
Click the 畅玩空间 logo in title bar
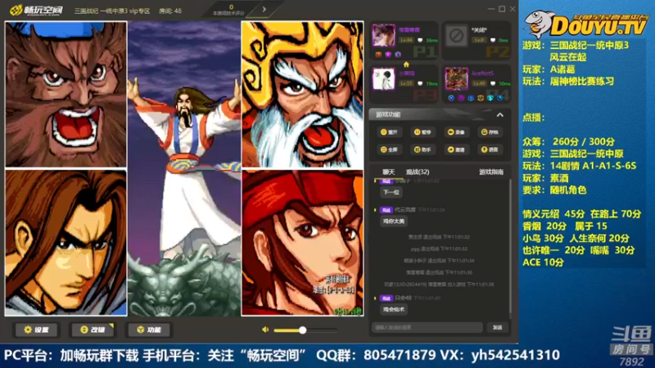pyautogui.click(x=36, y=10)
